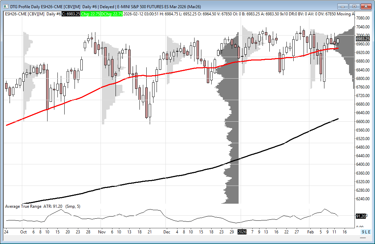
Task: Minimize the DTG Profile chart window
Action: (x=343, y=6)
